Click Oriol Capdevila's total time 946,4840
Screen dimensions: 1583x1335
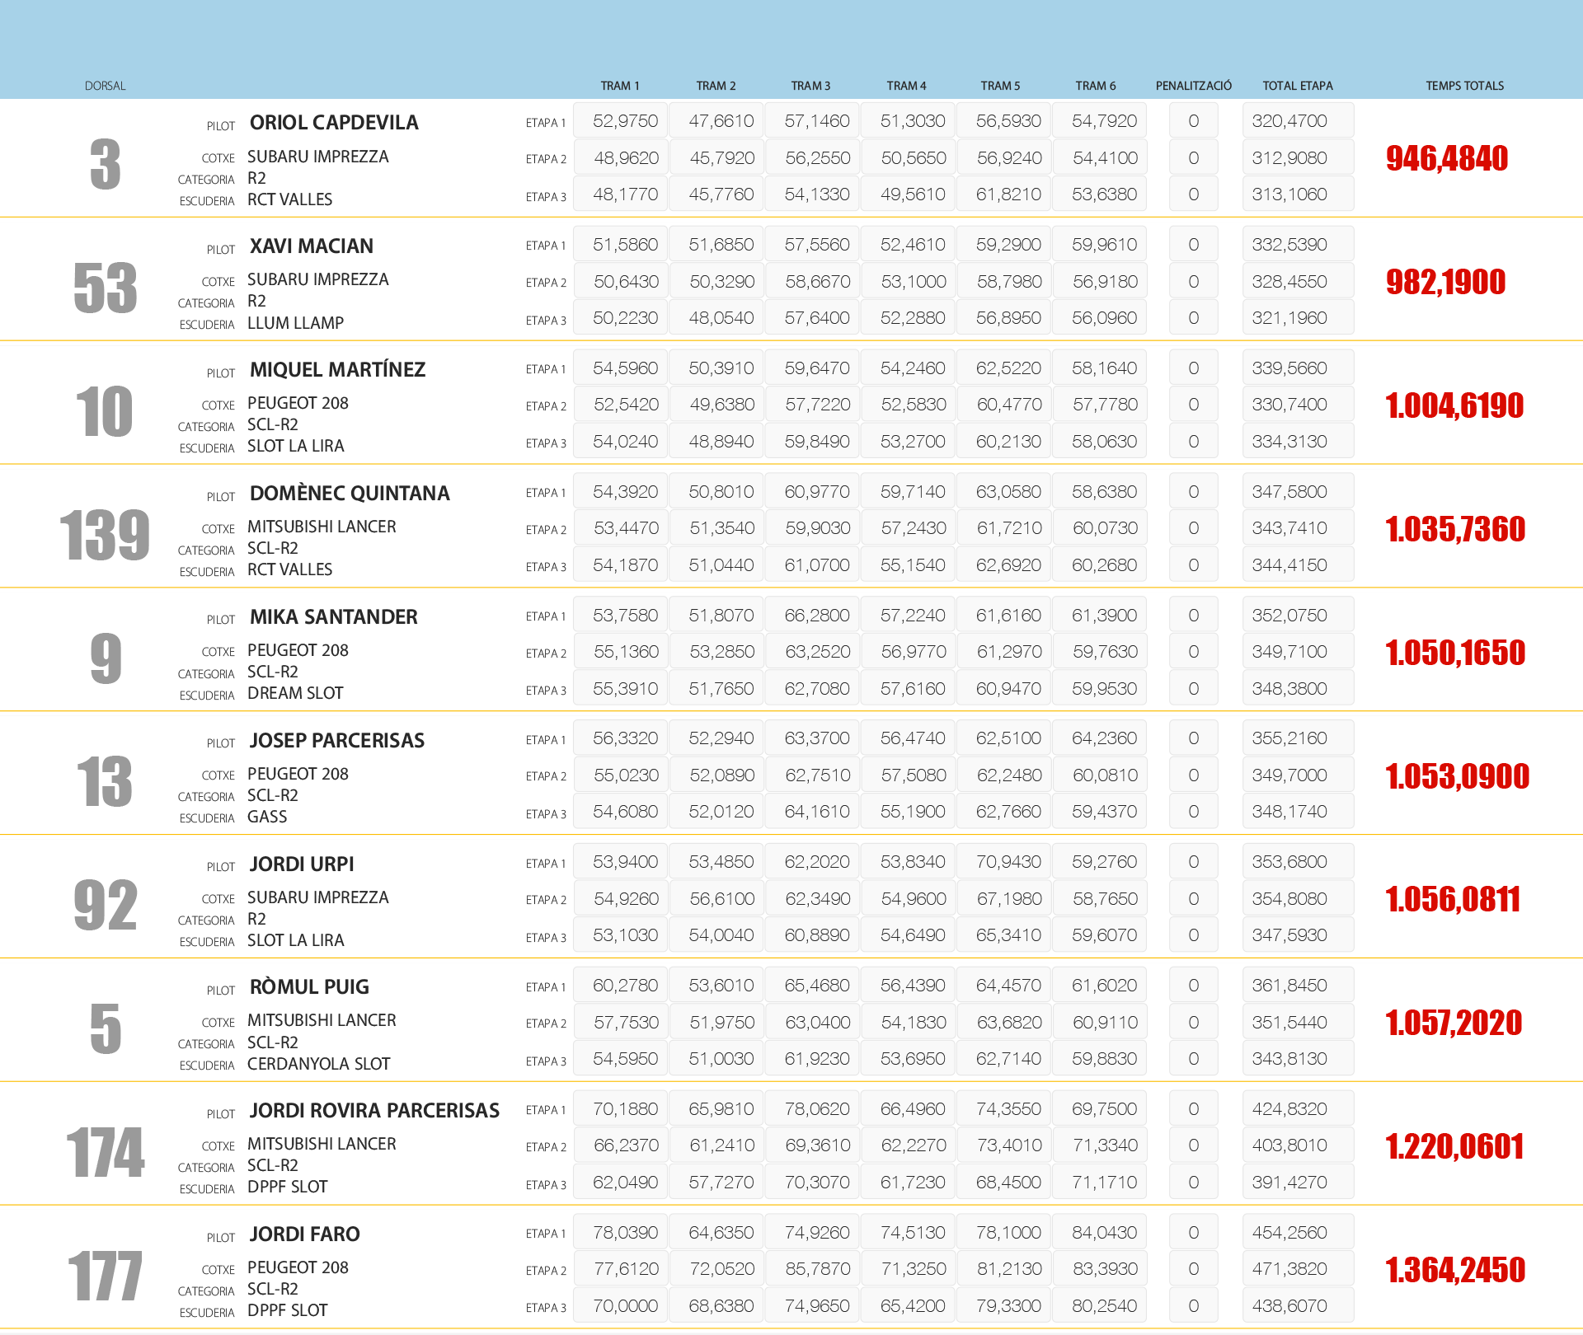(x=1446, y=158)
